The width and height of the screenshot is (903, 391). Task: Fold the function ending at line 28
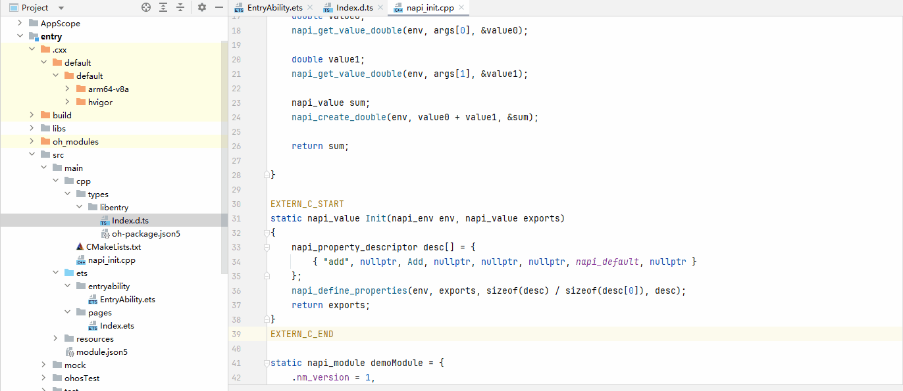click(x=267, y=175)
